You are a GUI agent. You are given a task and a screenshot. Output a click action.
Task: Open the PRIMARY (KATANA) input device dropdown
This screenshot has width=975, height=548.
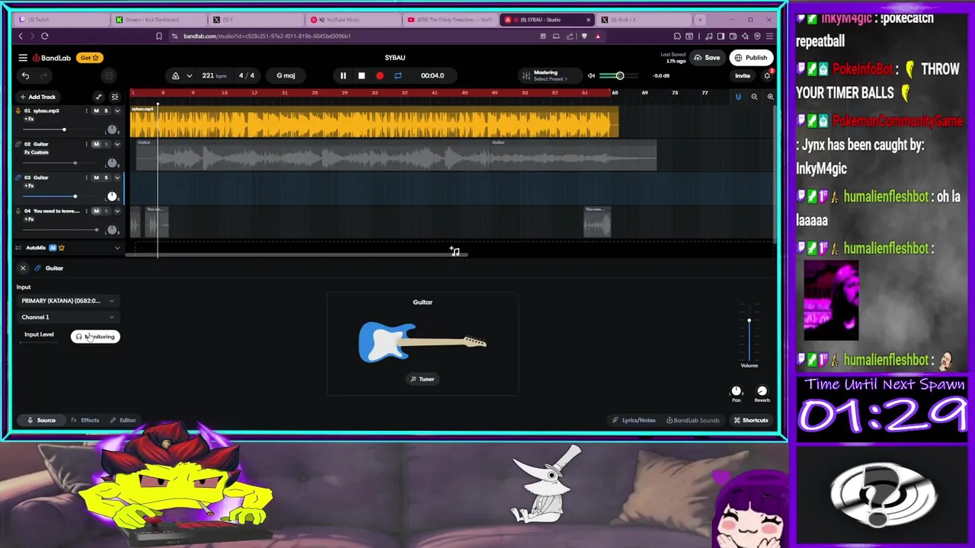pyautogui.click(x=67, y=301)
